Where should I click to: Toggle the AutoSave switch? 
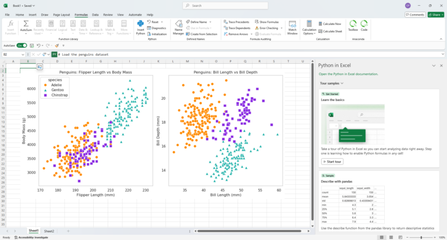(22, 45)
